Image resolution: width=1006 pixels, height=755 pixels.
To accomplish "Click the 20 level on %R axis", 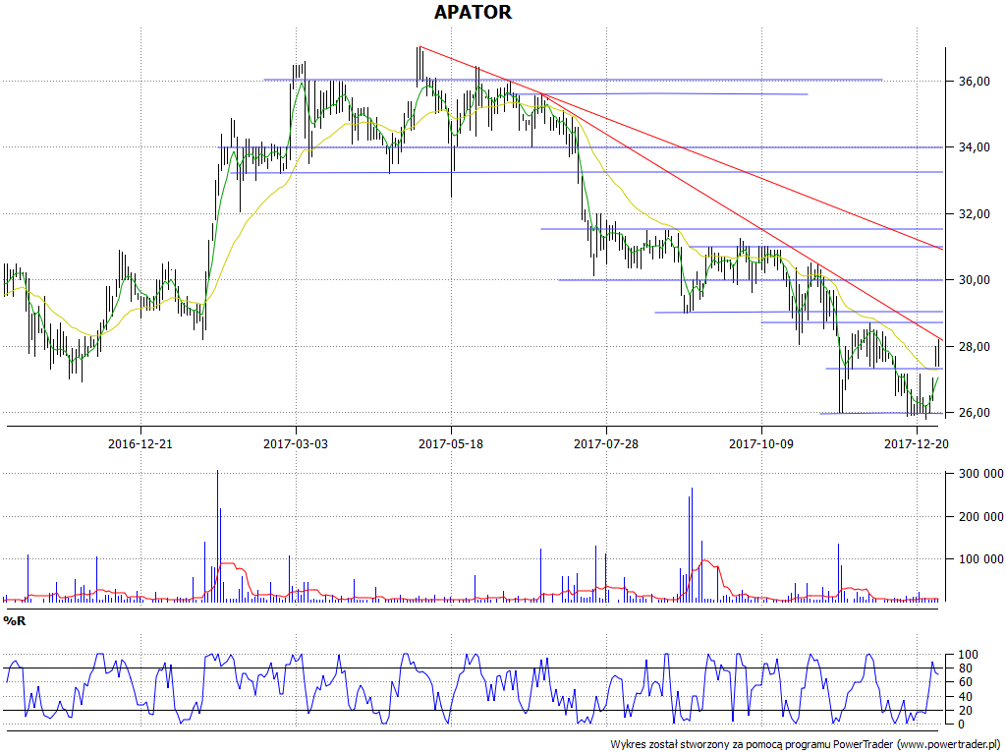I will 968,711.
